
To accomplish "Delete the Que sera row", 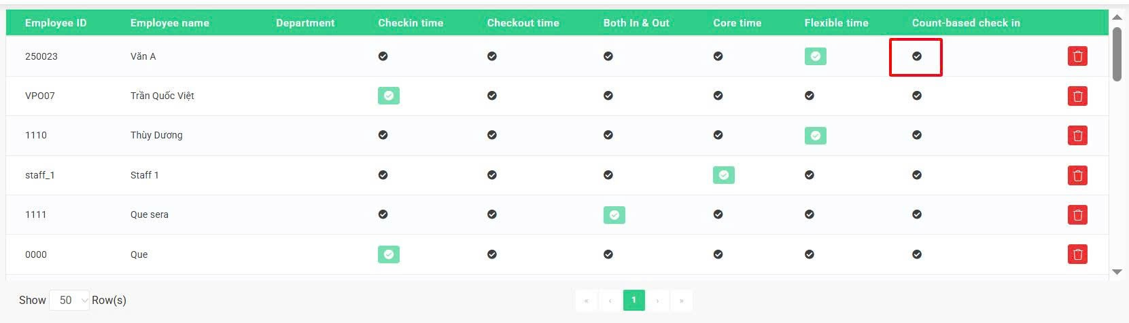I will (x=1077, y=214).
